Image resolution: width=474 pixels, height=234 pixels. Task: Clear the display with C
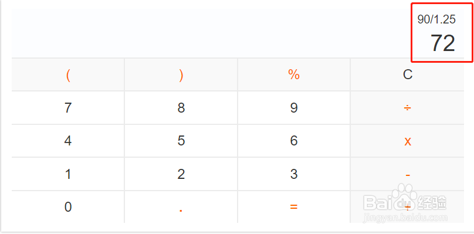pos(407,74)
